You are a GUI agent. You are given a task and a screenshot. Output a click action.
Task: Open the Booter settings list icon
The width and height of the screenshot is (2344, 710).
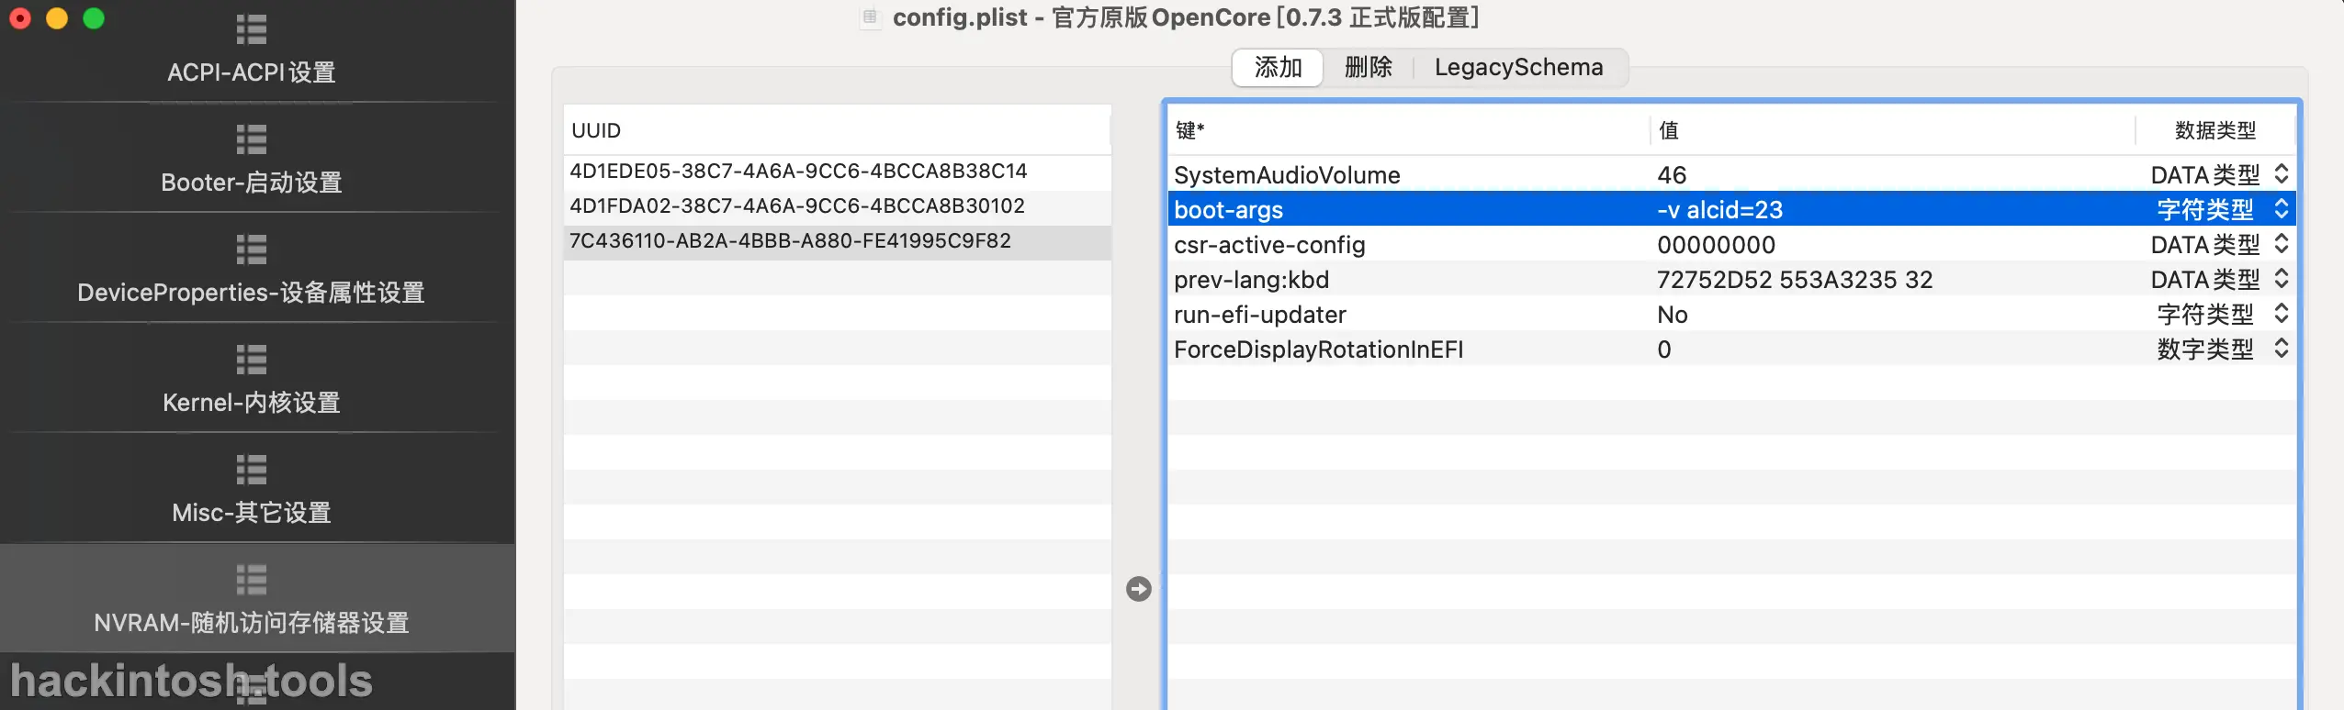(x=251, y=139)
